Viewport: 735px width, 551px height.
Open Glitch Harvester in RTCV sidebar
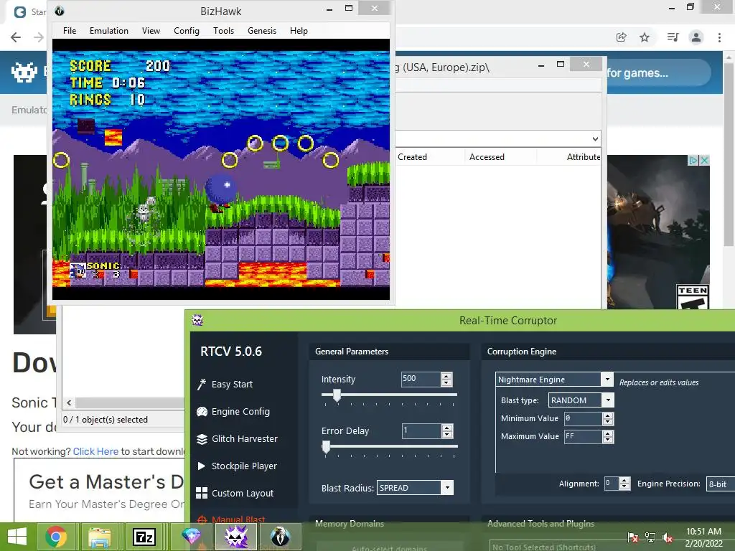pos(237,438)
